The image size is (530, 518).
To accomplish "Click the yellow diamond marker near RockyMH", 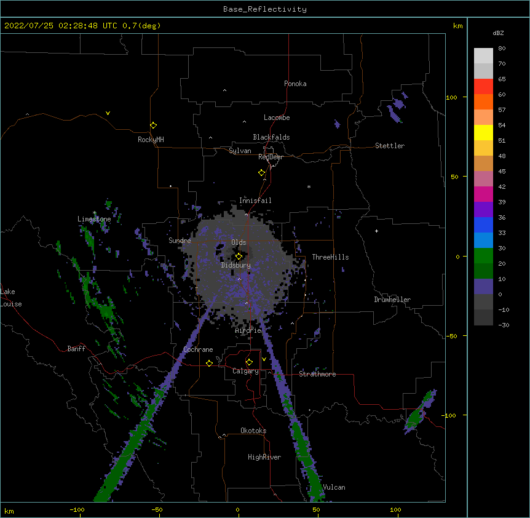I will (153, 126).
